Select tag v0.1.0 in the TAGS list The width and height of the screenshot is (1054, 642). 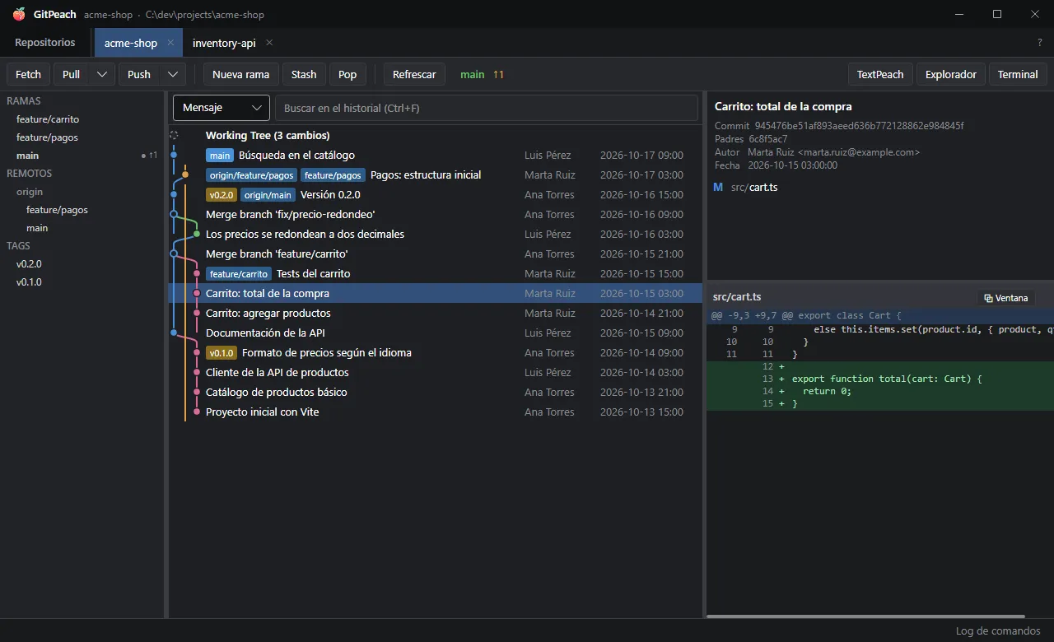pyautogui.click(x=82, y=282)
